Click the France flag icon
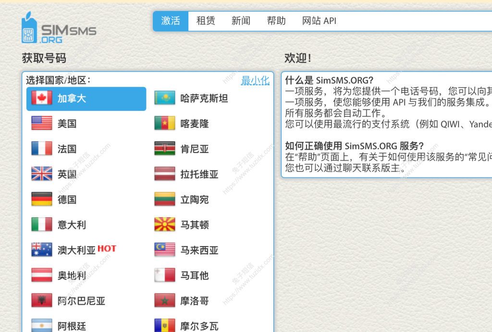The width and height of the screenshot is (492, 332). [x=42, y=149]
